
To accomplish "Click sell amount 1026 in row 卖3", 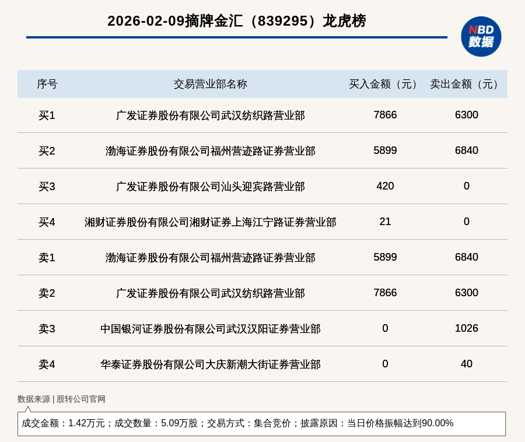I will click(x=466, y=328).
